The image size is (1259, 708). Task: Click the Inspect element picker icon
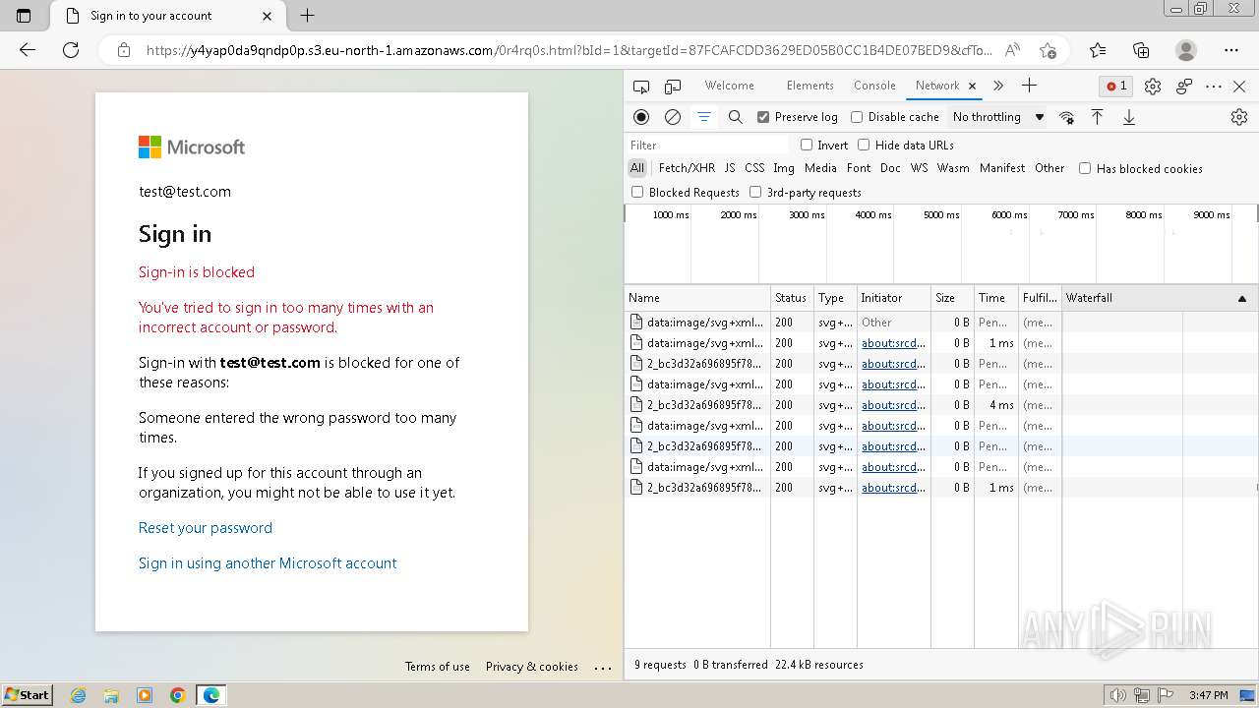(641, 87)
